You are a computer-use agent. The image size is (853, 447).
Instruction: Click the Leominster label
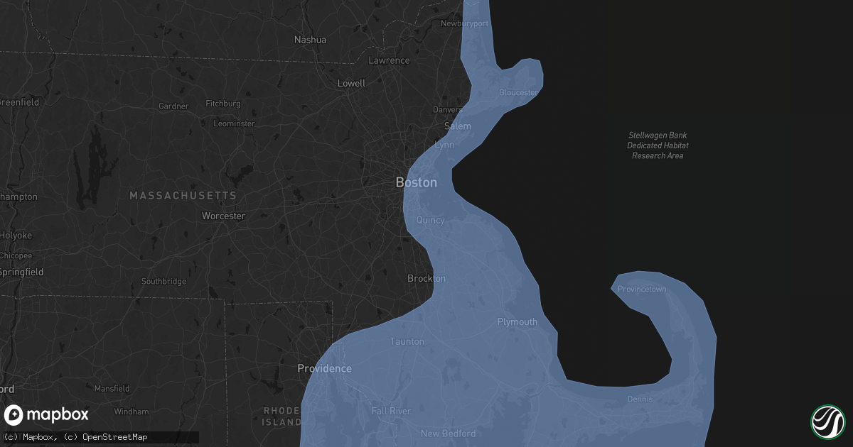[234, 123]
